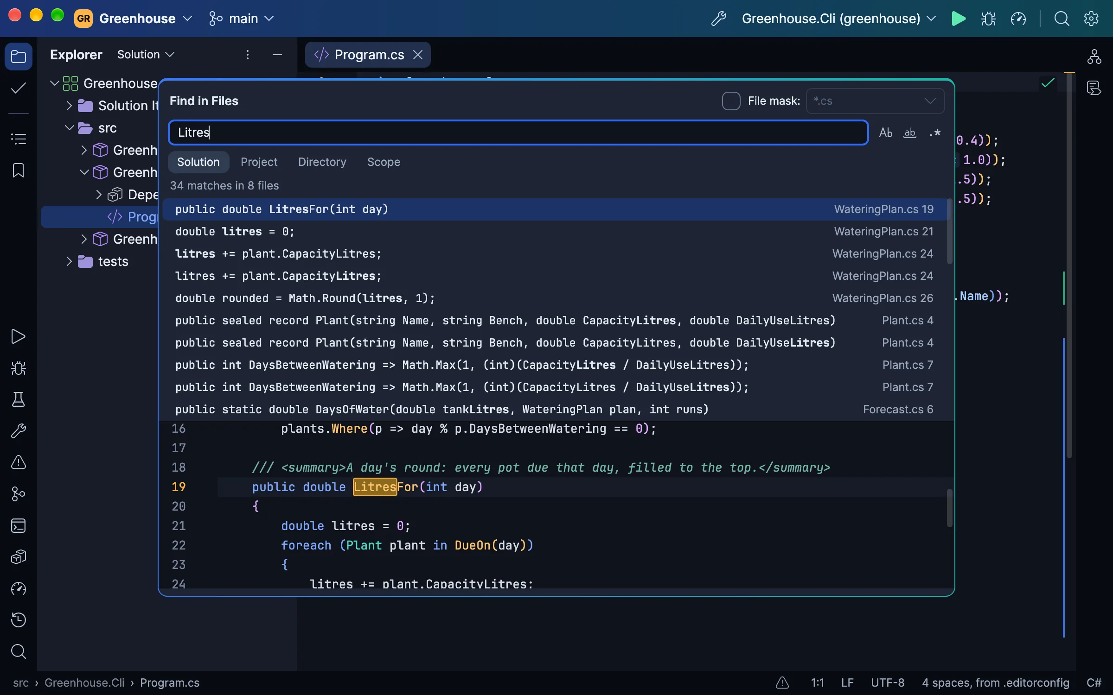Enable the File mask checkbox
Image resolution: width=1113 pixels, height=695 pixels.
point(731,101)
